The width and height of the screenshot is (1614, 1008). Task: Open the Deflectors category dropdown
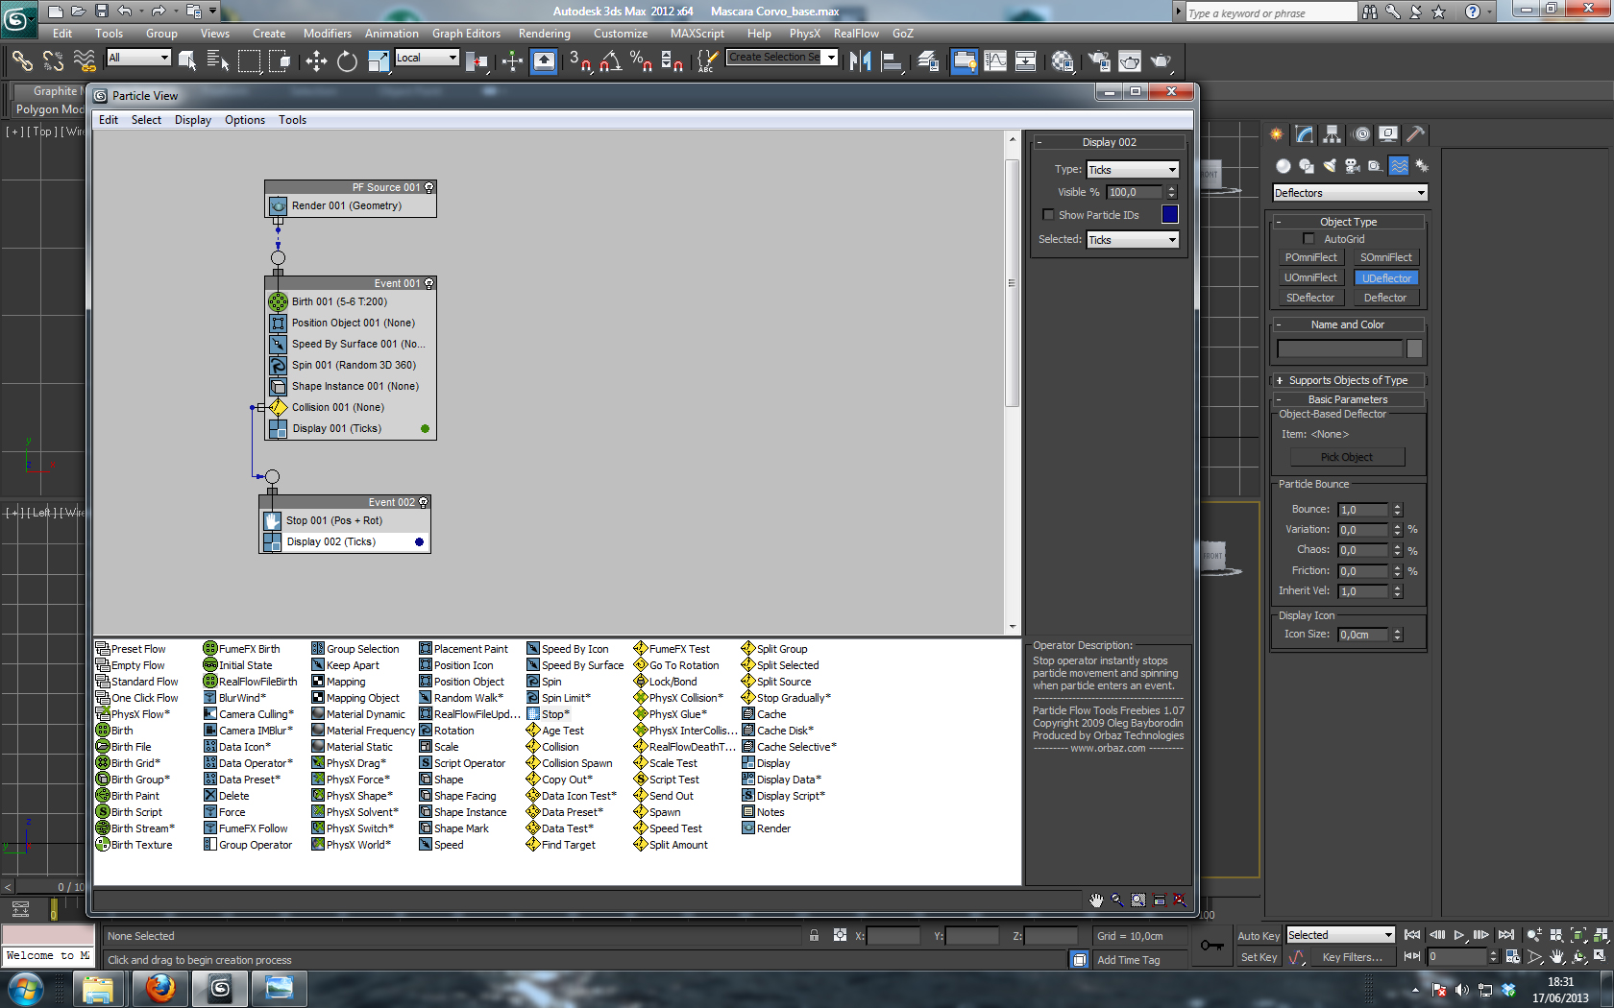coord(1350,193)
